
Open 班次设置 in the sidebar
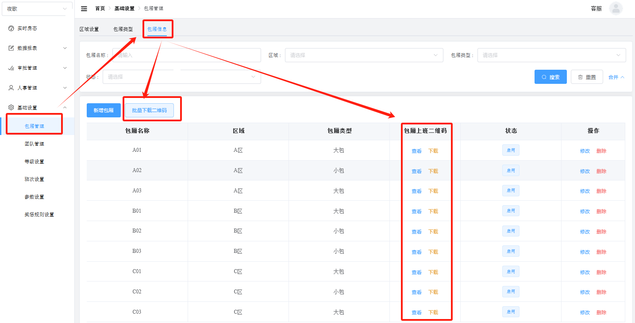(37, 179)
